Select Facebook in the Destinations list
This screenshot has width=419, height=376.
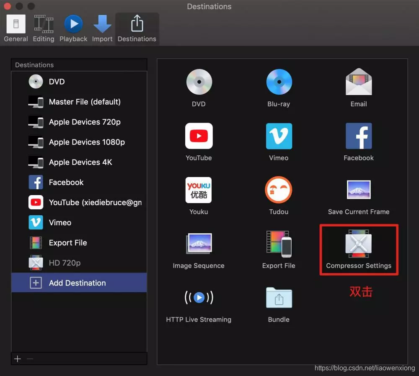[79, 183]
